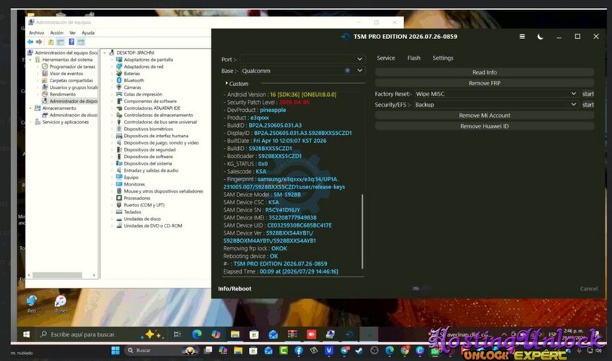Click the Remove Huawei ID button
Screen dimensions: 612x361
(484, 126)
